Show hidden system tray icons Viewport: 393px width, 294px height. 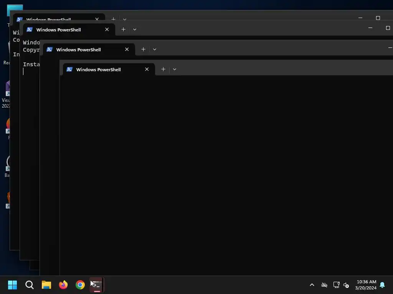pos(312,285)
